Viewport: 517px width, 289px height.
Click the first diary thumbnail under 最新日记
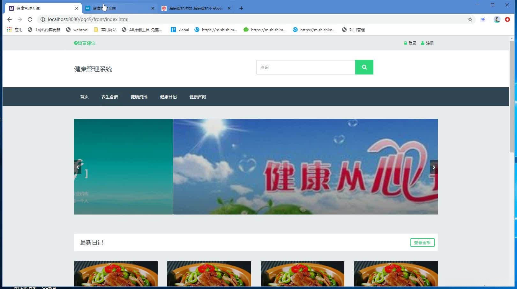click(116, 274)
